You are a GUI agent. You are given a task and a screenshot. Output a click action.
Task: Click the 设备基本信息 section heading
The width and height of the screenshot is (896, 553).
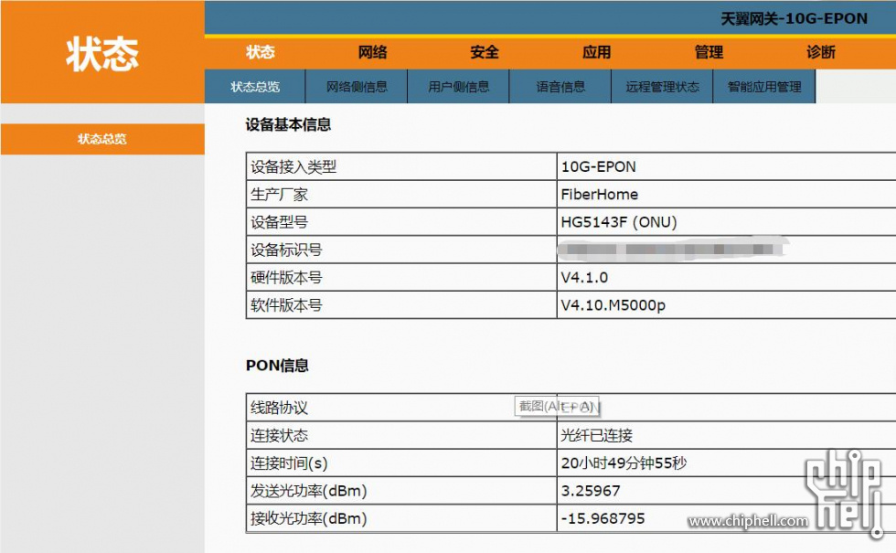[x=288, y=124]
